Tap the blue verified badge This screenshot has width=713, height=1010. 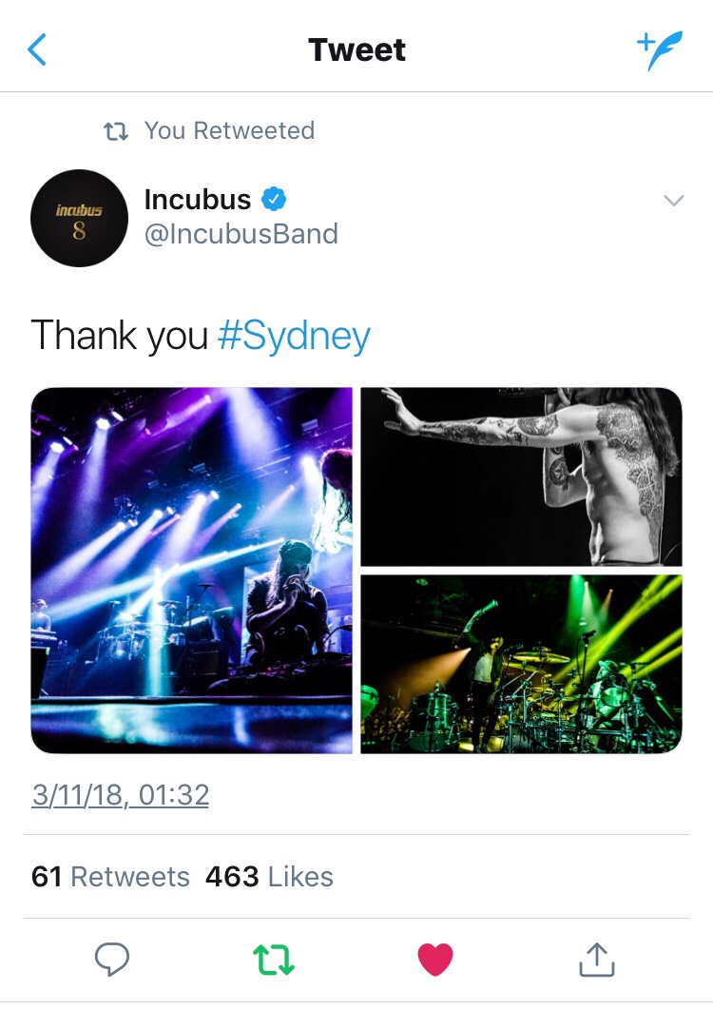coord(274,199)
